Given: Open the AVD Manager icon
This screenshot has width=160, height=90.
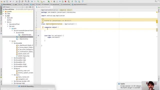Looking at the screenshot, I should coord(69,1).
